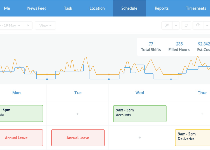Open Monday green shift ending 5pm
Image resolution: width=210 pixels, height=150 pixels.
[21, 114]
